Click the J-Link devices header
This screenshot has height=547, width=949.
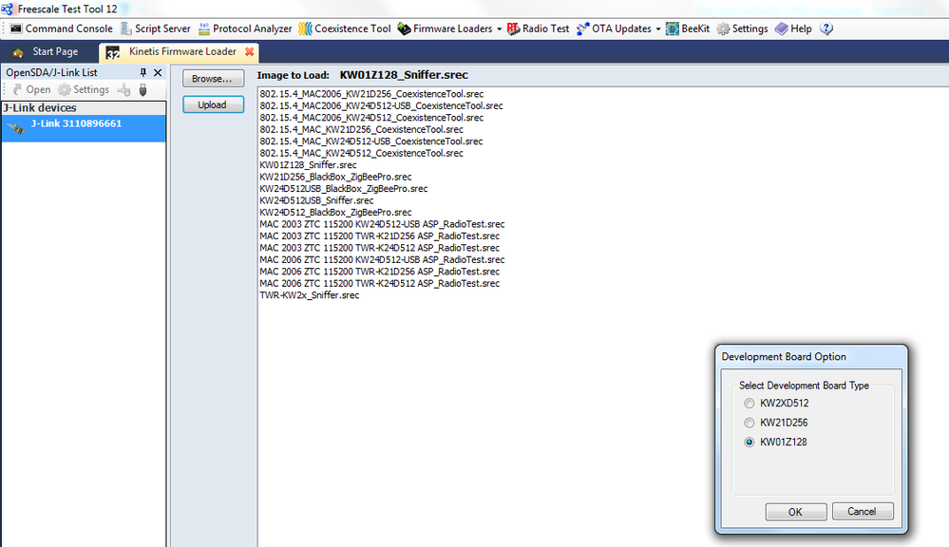[x=84, y=107]
